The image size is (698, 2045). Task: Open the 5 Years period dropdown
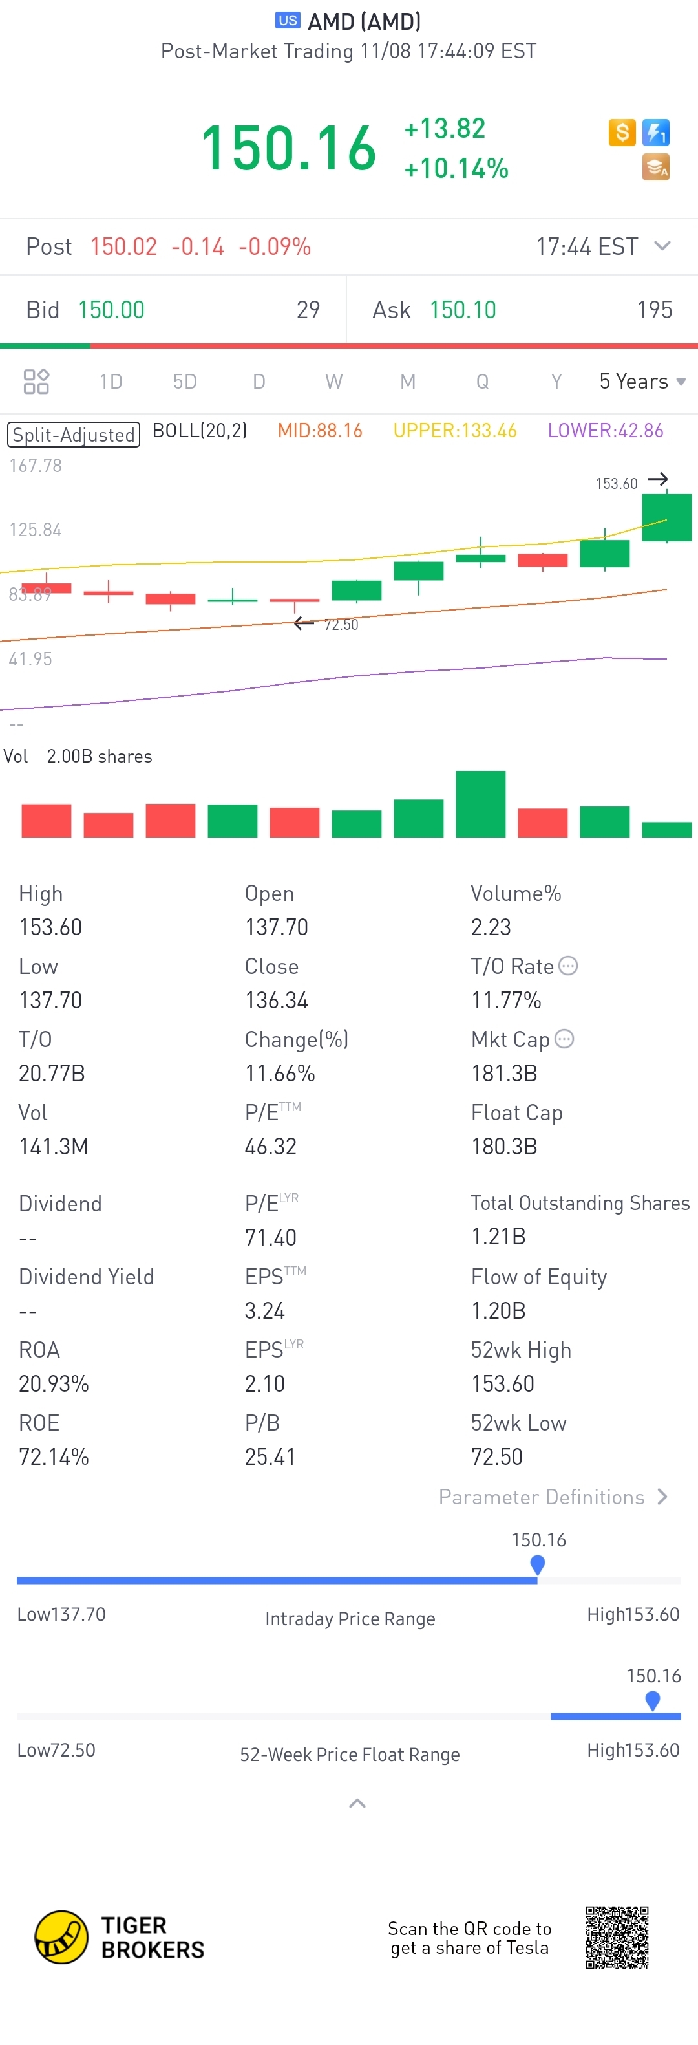(x=642, y=382)
